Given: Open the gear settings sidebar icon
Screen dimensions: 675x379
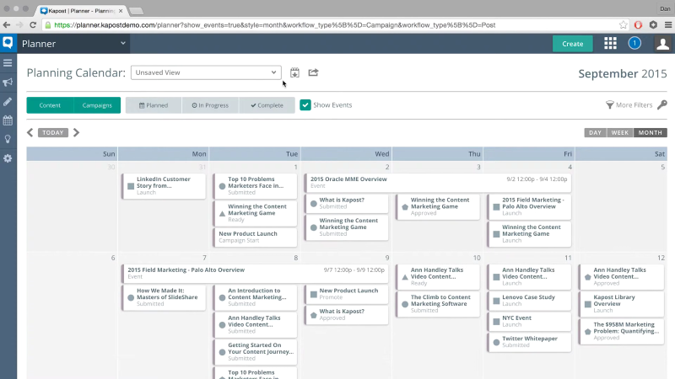Looking at the screenshot, I should click(8, 158).
